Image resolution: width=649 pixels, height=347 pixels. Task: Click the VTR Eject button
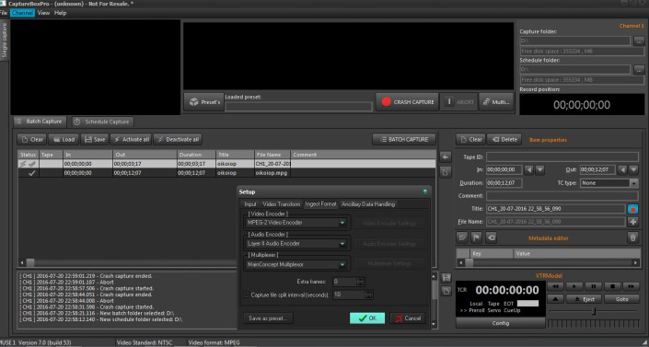coord(584,299)
